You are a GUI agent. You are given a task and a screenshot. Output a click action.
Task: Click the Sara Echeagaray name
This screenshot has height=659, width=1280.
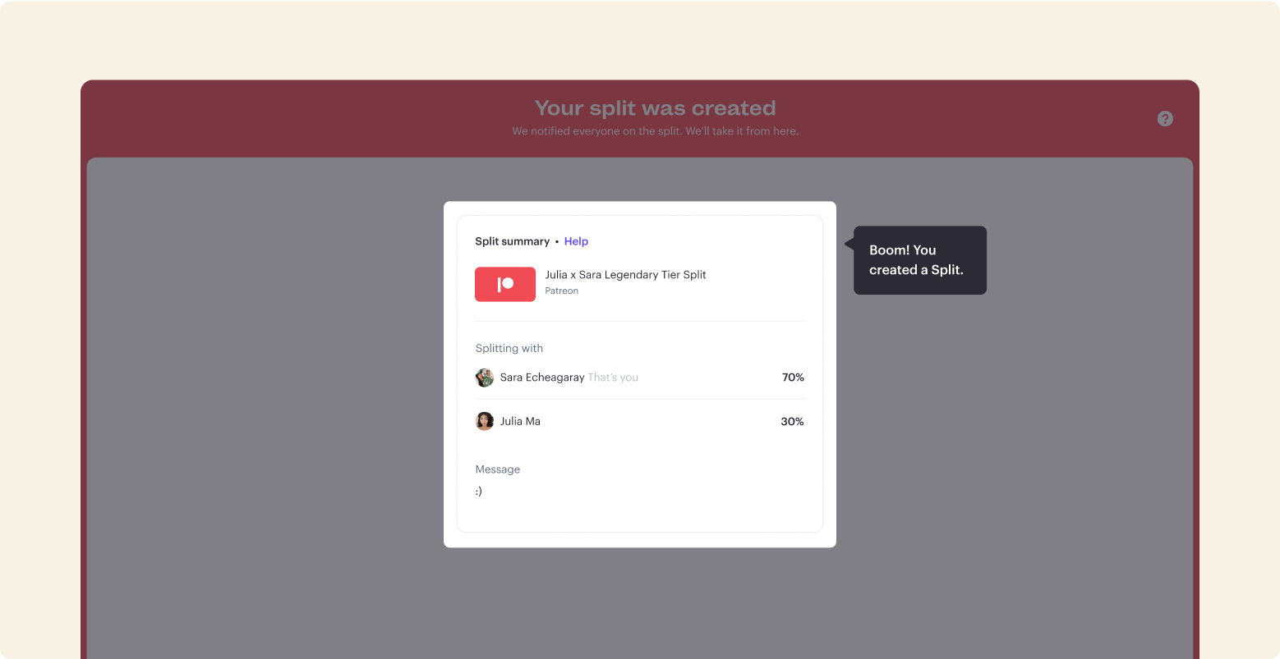pos(542,378)
